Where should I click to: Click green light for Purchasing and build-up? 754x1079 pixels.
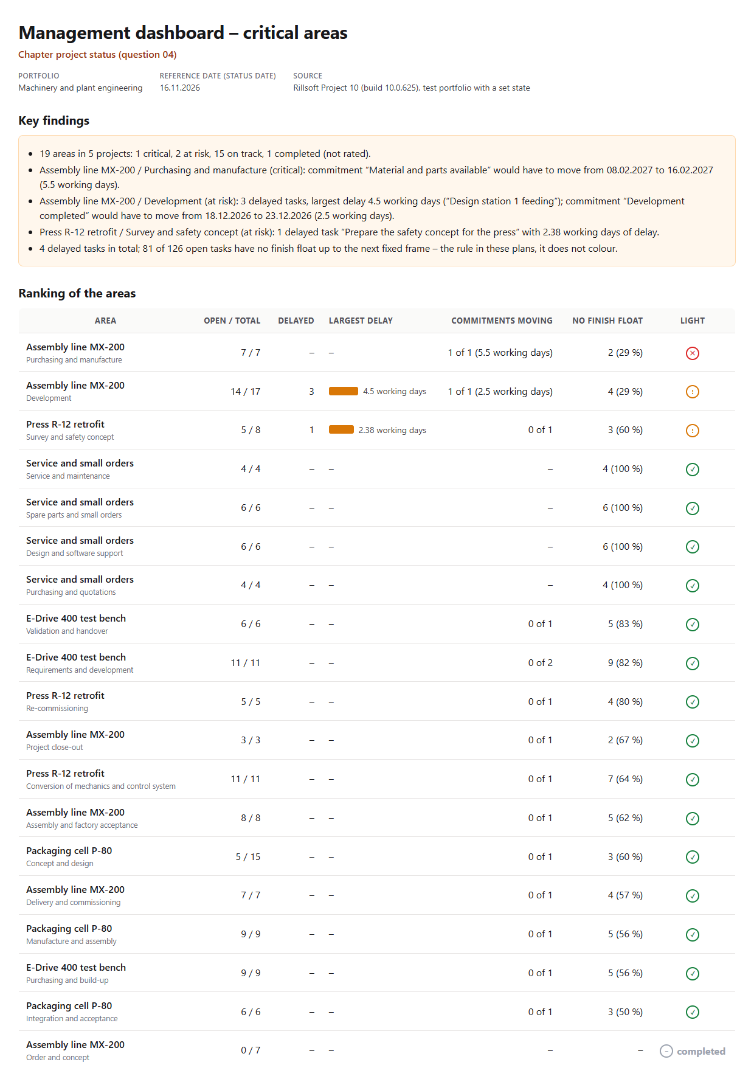(692, 974)
